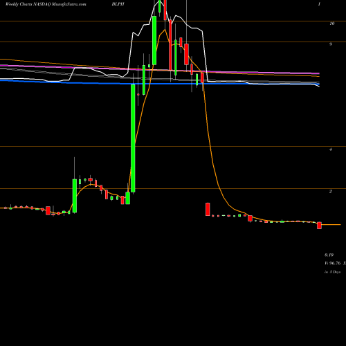The height and width of the screenshot is (346, 346).
Task: Click the 0.10 value text
Action: pyautogui.click(x=329, y=255)
